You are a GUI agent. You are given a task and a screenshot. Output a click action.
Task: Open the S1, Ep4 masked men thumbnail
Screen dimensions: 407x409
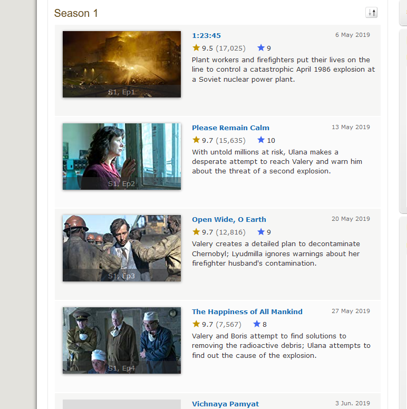click(122, 340)
